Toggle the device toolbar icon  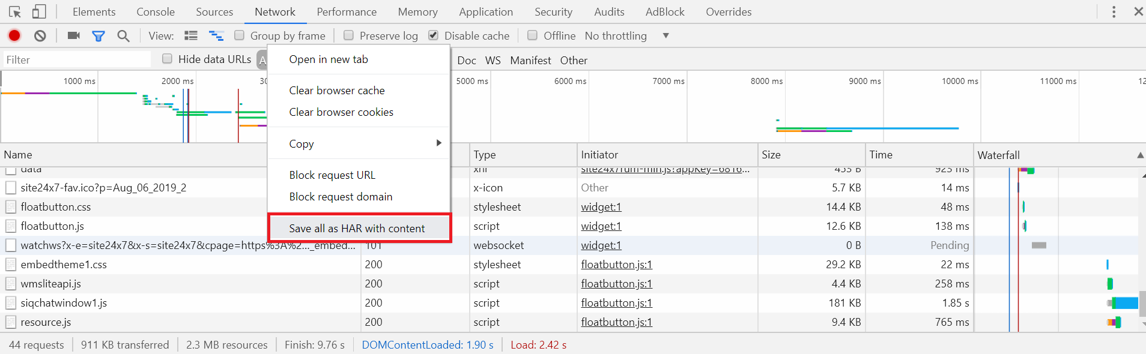[39, 12]
